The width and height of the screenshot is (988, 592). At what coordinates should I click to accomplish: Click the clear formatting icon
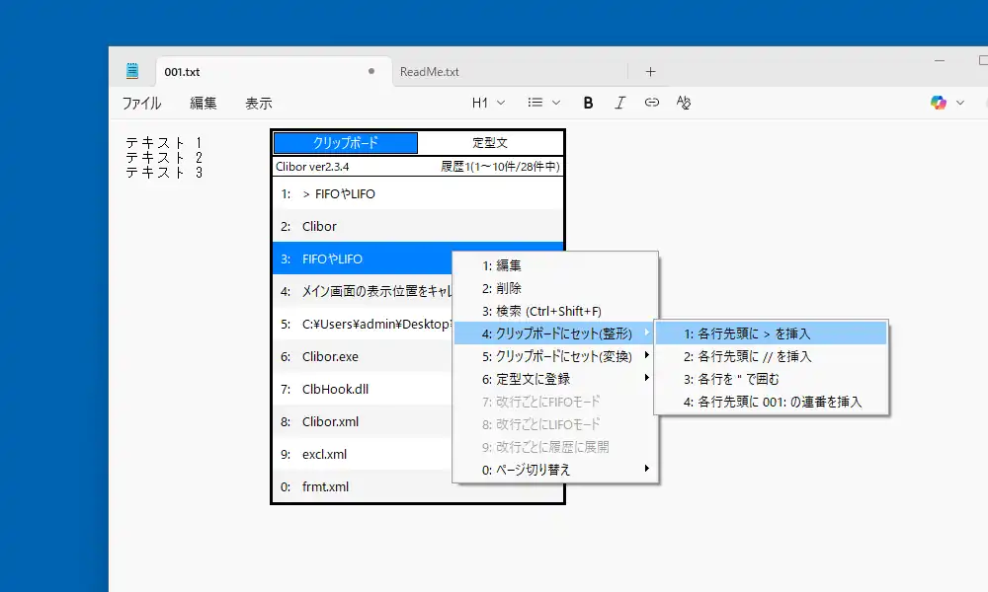(x=683, y=103)
